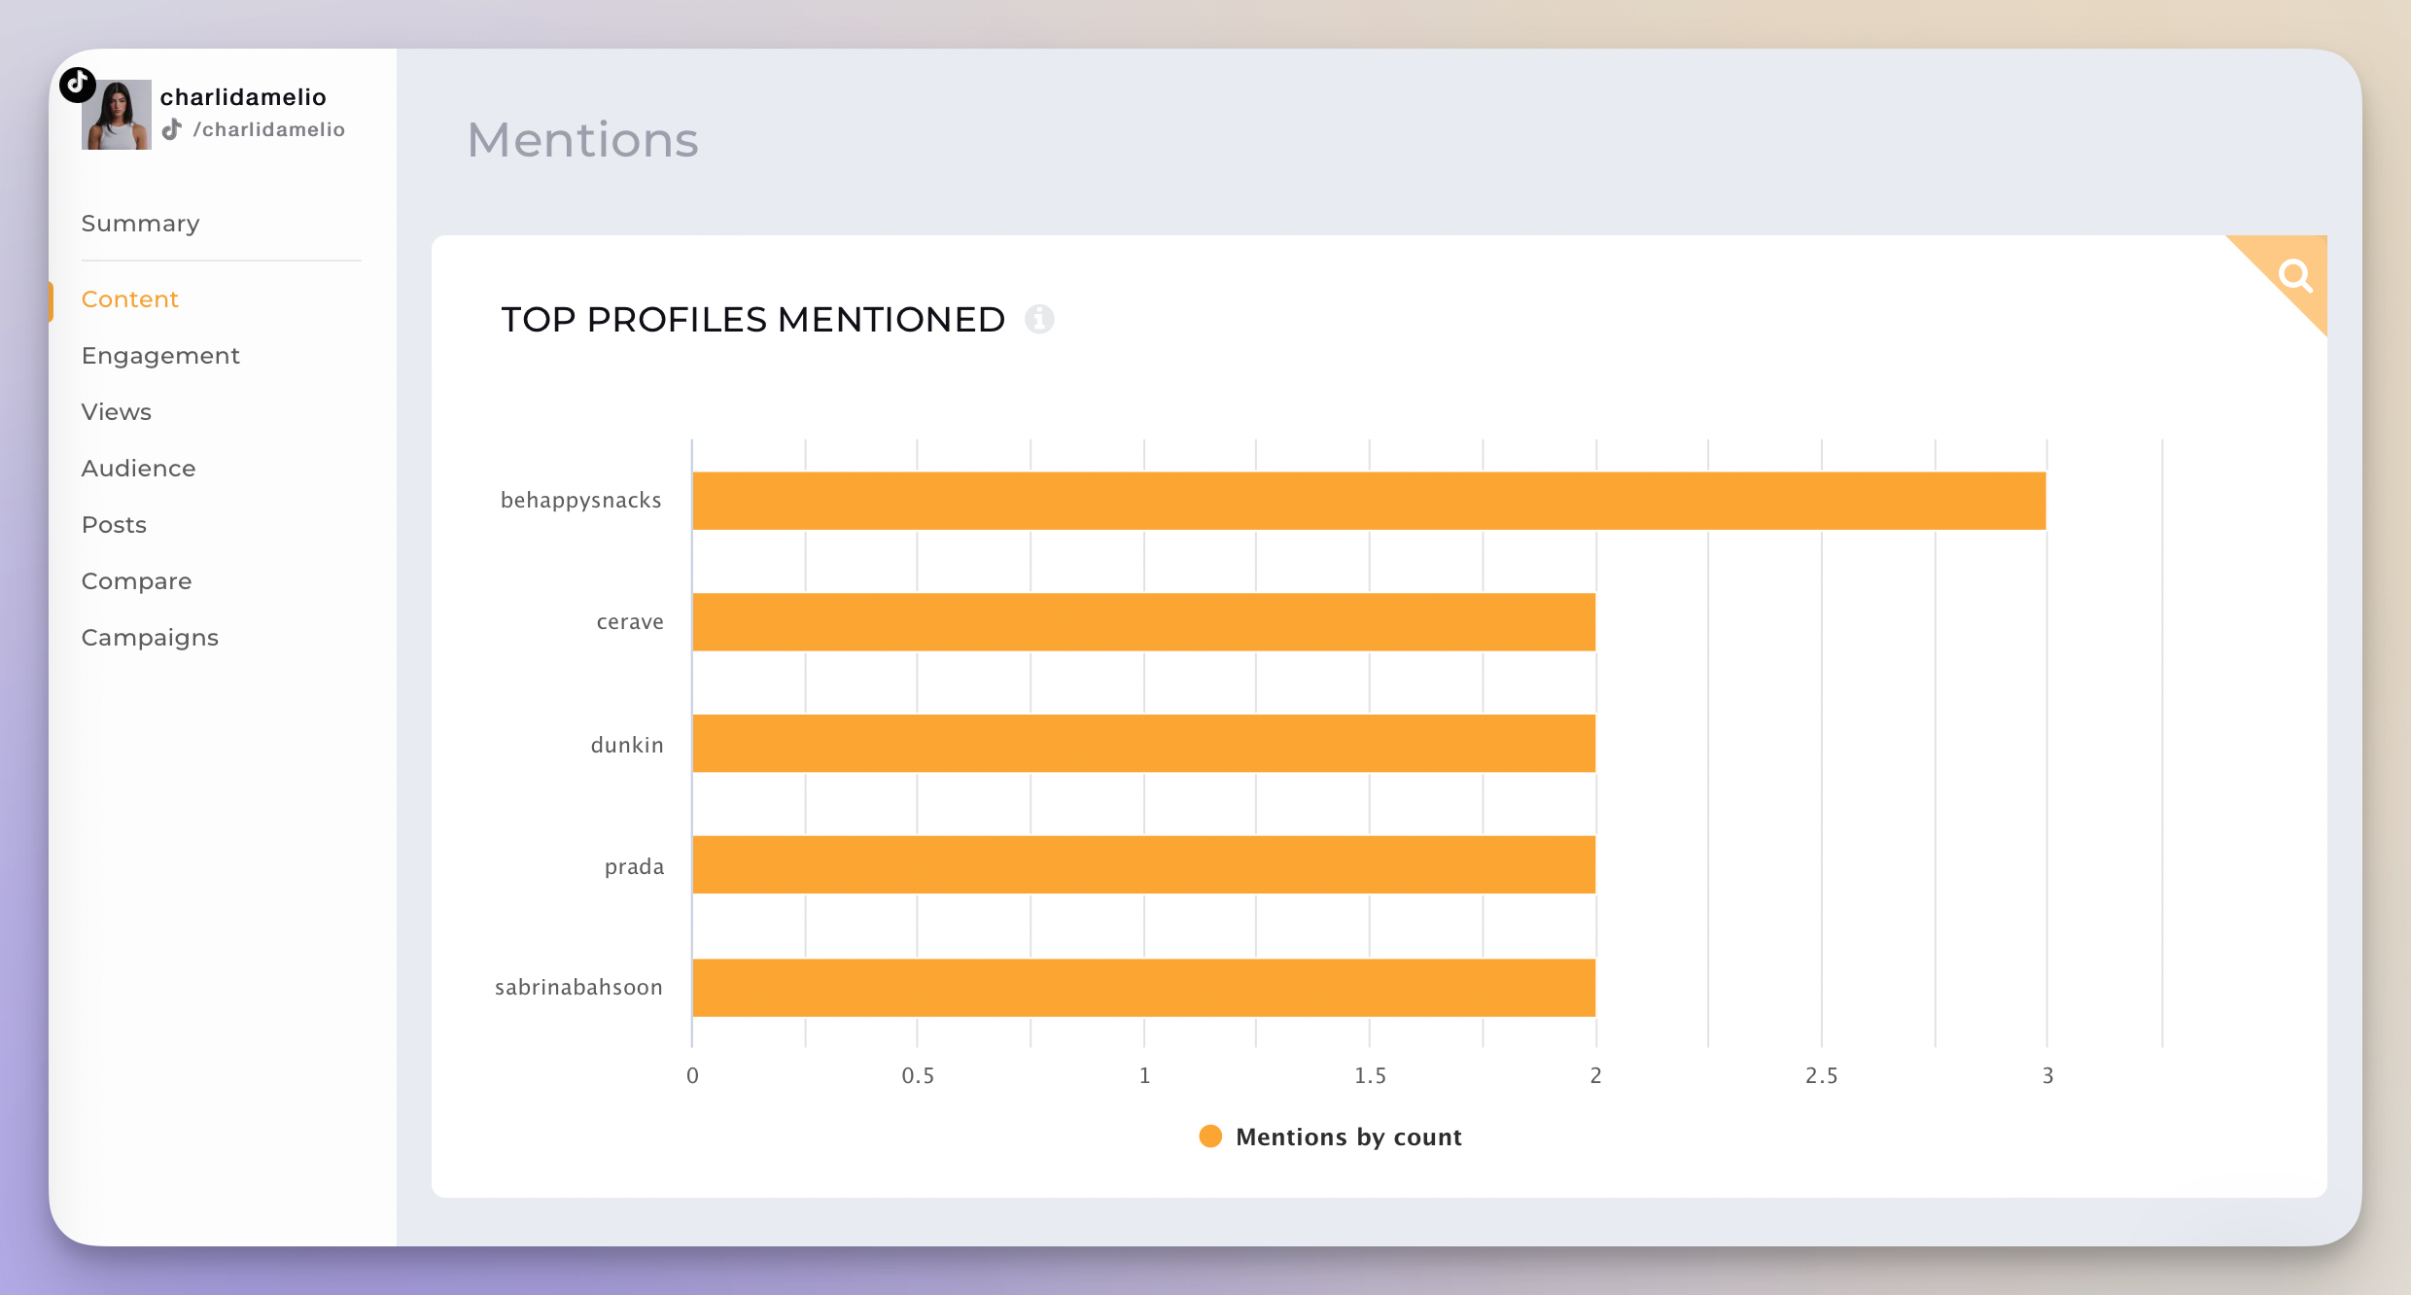Image resolution: width=2411 pixels, height=1295 pixels.
Task: Click the Compare navigation item
Action: 137,578
